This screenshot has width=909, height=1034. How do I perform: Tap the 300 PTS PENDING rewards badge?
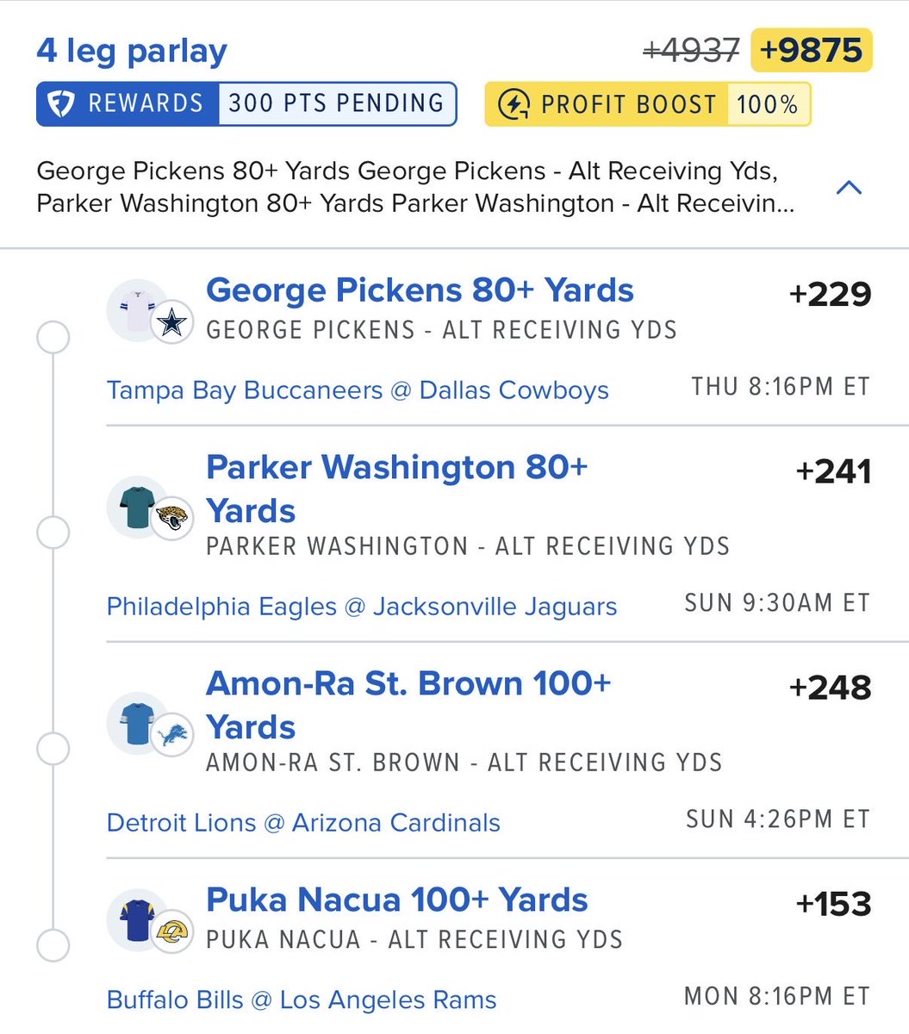(x=337, y=104)
